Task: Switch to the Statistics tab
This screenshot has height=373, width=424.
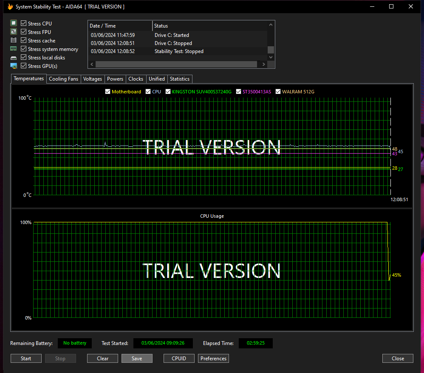Action: tap(180, 79)
